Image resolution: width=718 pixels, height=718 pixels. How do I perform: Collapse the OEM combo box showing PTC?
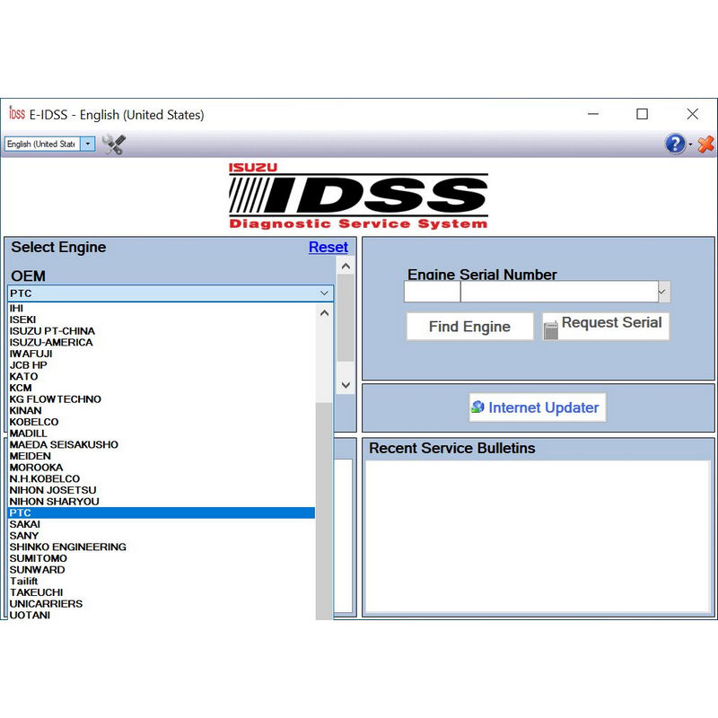[x=324, y=293]
